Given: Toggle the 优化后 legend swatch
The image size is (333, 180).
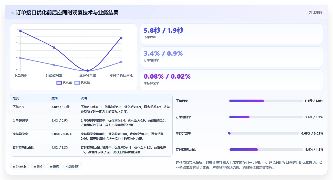Looking at the screenshot, I should click(77, 82).
